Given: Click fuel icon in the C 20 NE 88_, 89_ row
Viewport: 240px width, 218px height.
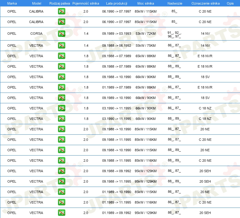Looking at the screenshot, I should [x=61, y=161].
